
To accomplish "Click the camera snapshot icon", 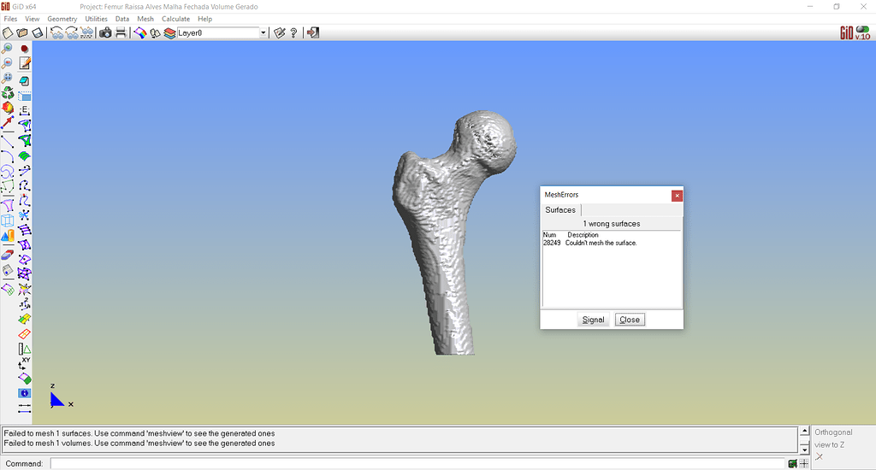I will 105,32.
